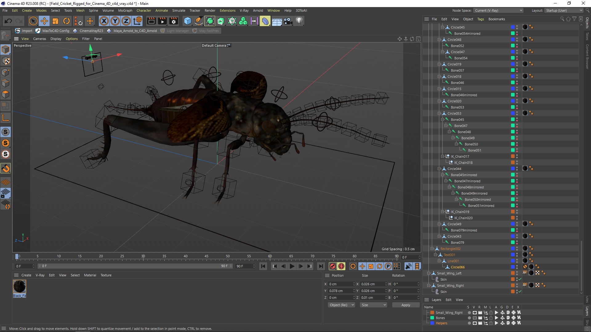Viewport: 591px width, 332px height.
Task: Open Edit Render Settings icon
Action: [174, 21]
